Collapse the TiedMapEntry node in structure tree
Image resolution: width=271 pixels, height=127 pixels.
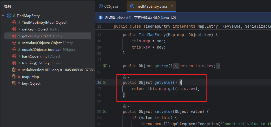coord(3,16)
